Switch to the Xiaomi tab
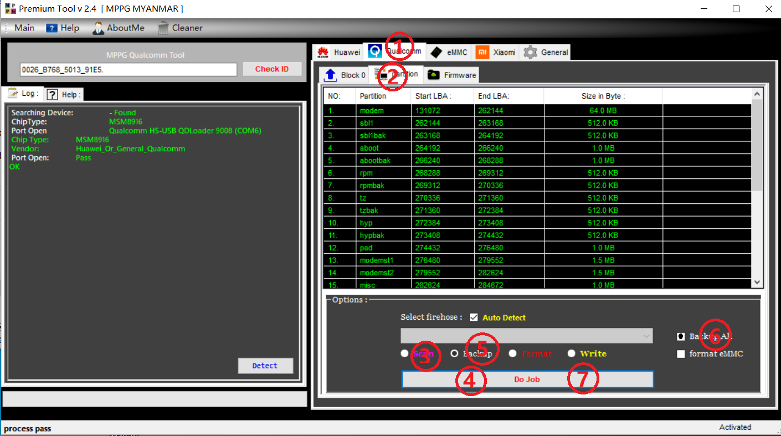Image resolution: width=781 pixels, height=436 pixels. point(496,52)
